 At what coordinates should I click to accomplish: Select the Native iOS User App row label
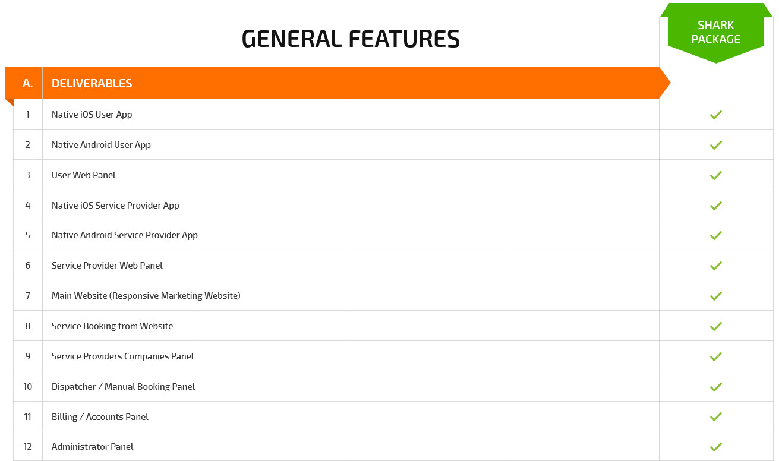click(x=92, y=115)
